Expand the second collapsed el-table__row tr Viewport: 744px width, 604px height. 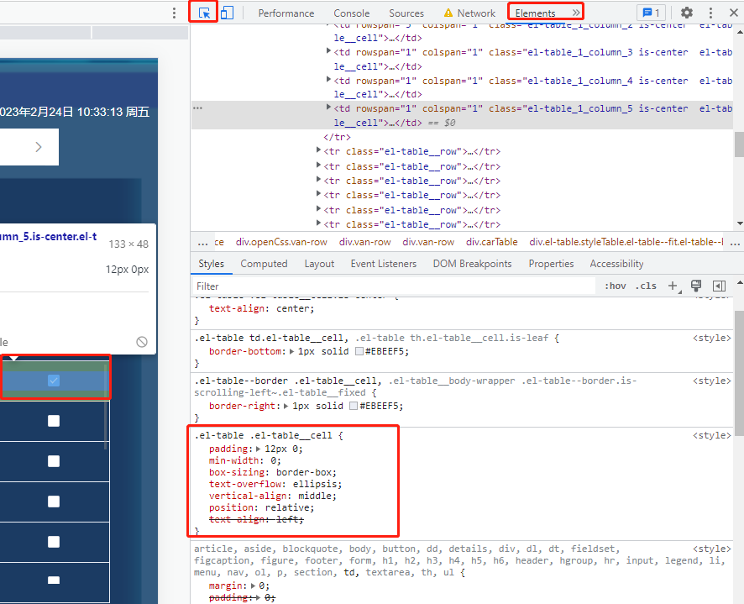(x=318, y=165)
